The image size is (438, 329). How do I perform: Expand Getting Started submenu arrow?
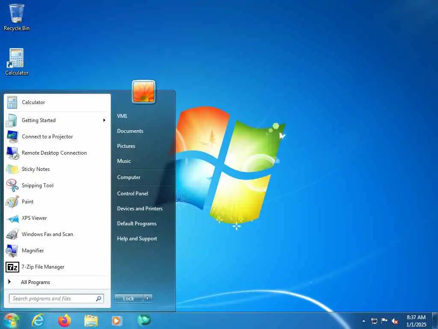point(104,120)
